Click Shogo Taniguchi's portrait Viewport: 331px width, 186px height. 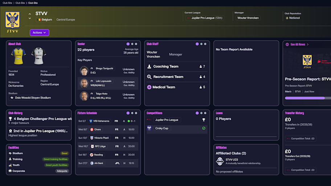pos(84,71)
